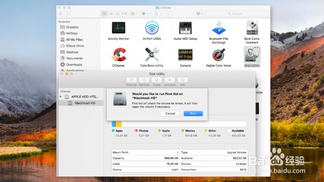Go back in Finder window

pos(61,13)
